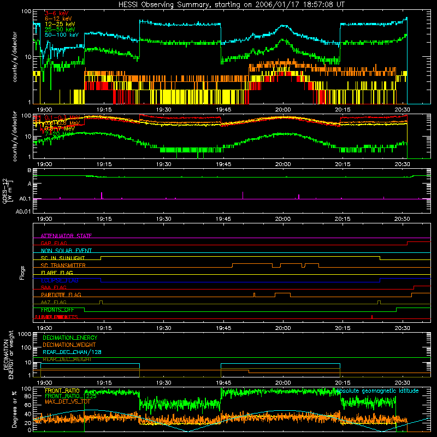Click the SC_TRANSMITTER flag label
Screen dimensions: 437x437
[x=63, y=265]
